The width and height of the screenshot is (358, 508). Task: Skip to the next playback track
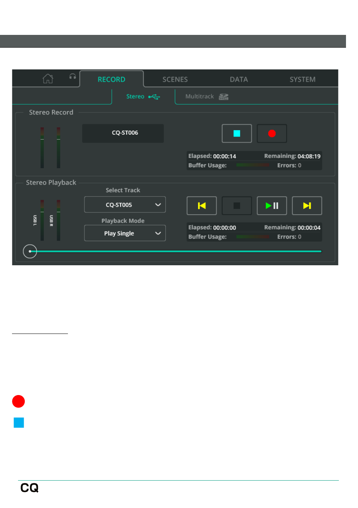click(x=307, y=206)
